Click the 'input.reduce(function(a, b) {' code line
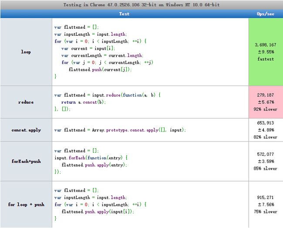This screenshot has width=283, height=228. tap(126, 95)
